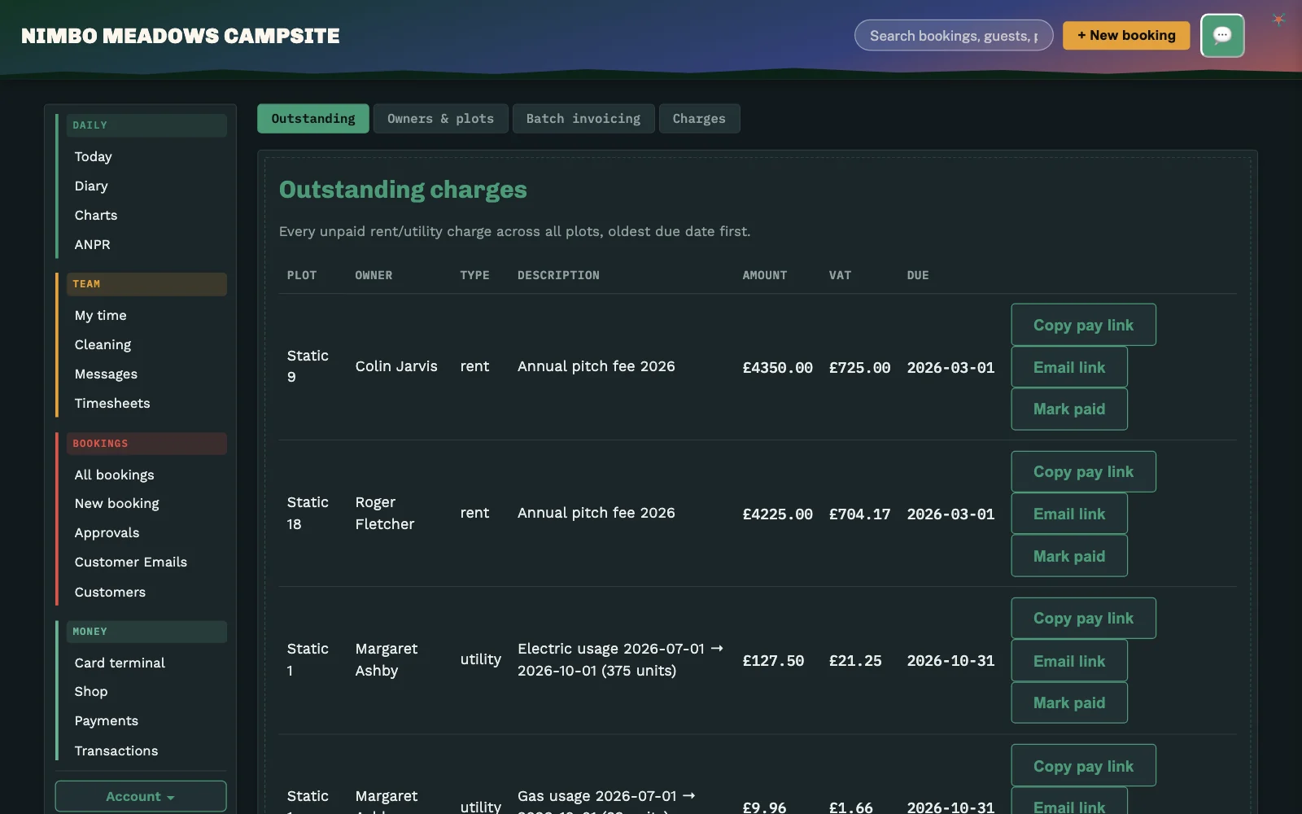
Task: Show All bookings
Action: [114, 475]
